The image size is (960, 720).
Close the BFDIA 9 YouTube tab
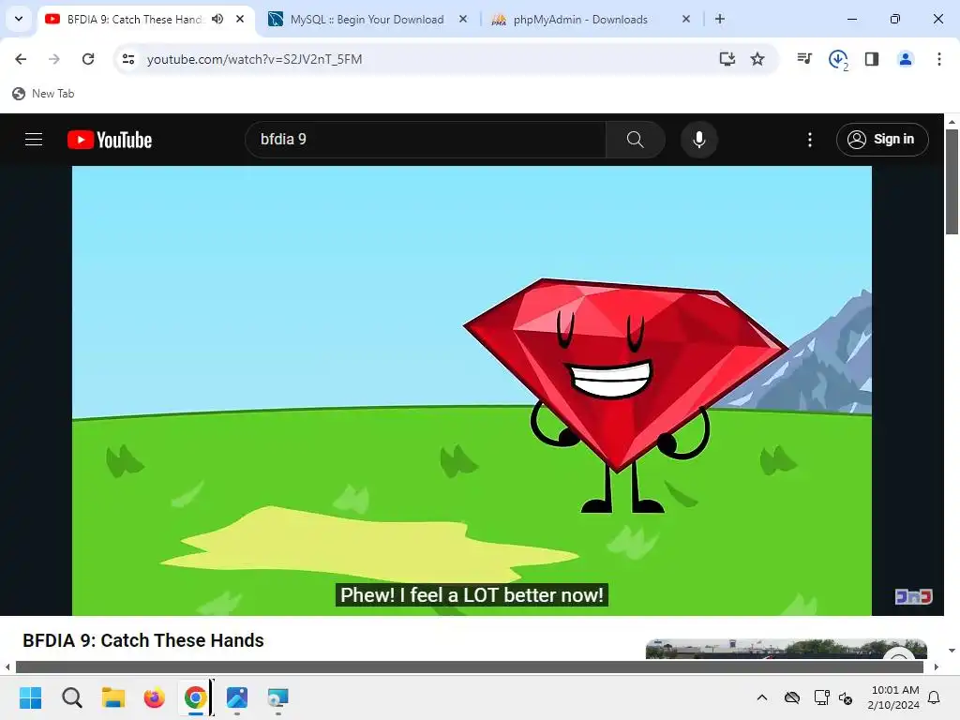point(240,19)
